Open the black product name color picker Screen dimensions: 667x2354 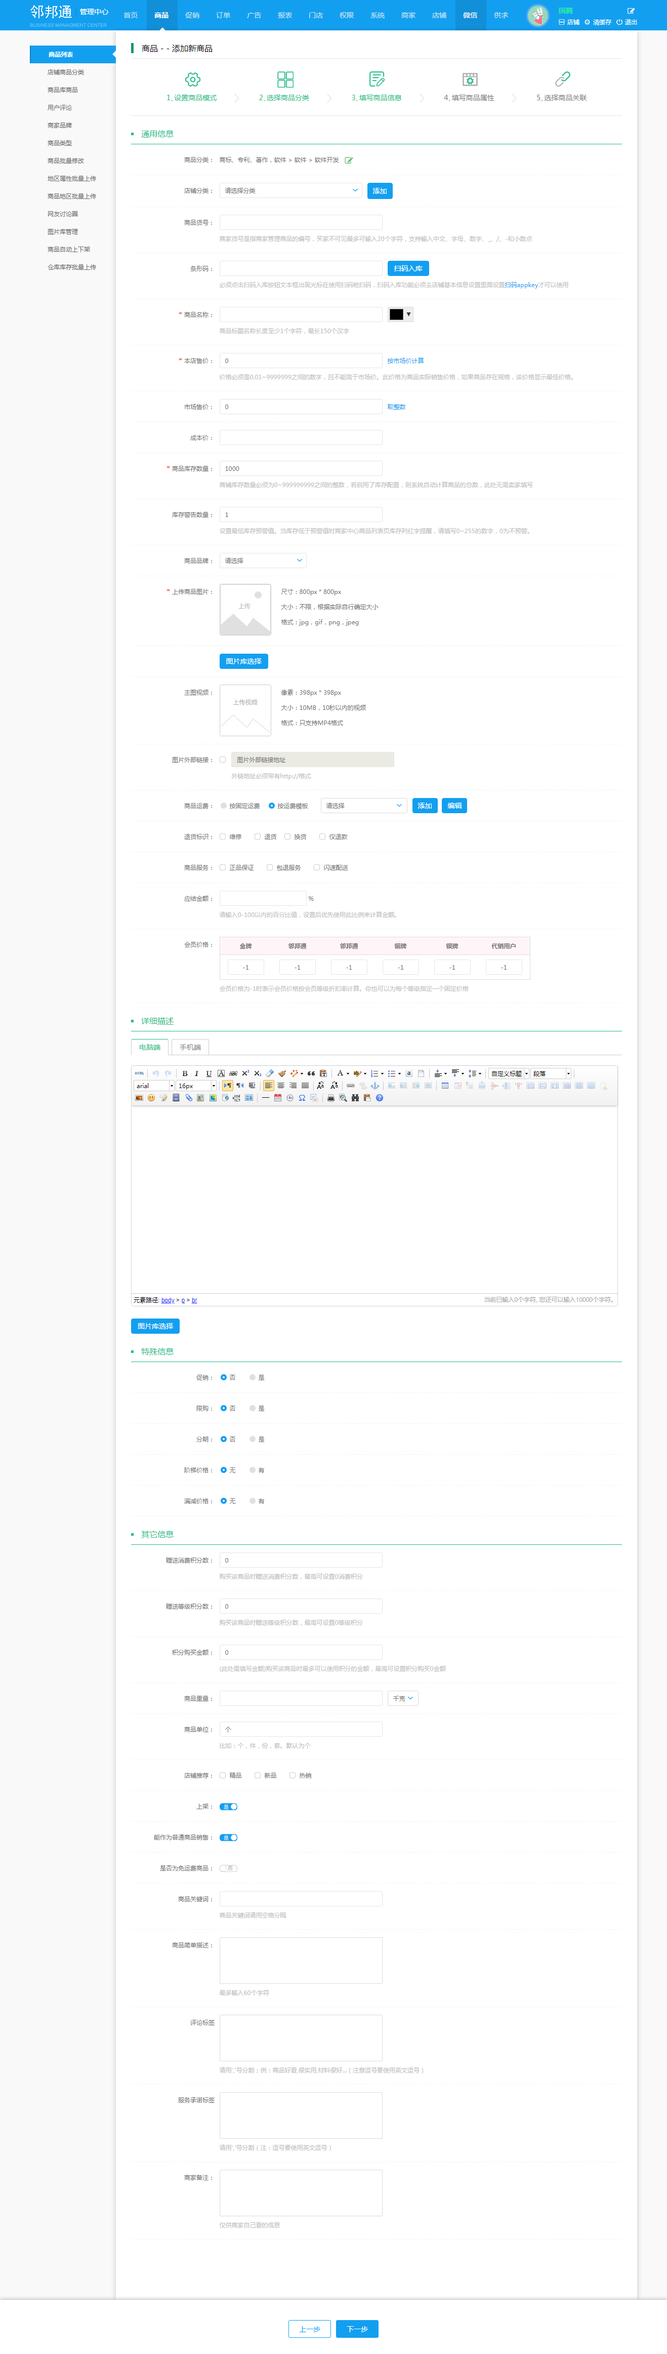point(400,314)
